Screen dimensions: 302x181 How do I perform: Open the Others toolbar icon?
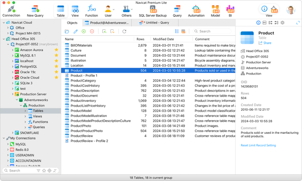pyautogui.click(x=126, y=11)
